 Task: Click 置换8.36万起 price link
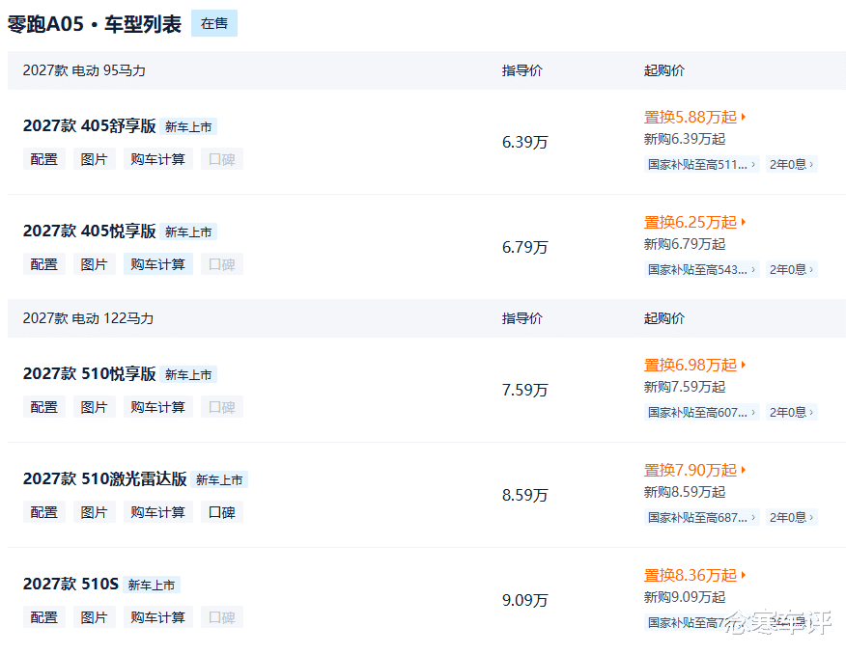695,575
